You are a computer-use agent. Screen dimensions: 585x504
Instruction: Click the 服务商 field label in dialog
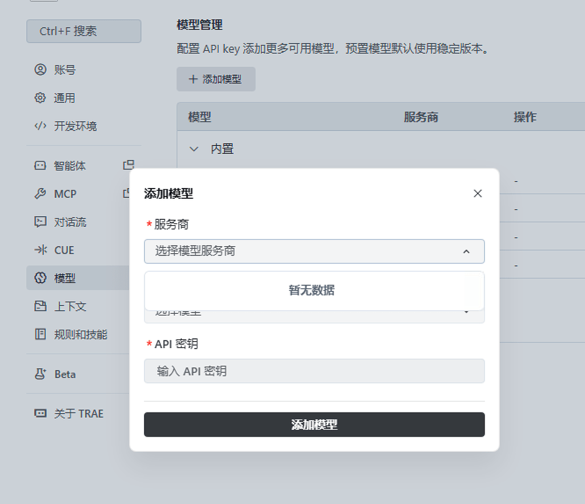click(x=171, y=224)
